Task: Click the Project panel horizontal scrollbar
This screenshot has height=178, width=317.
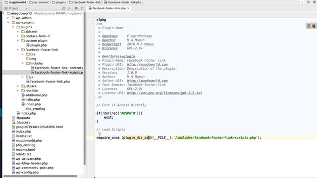Action: tap(40, 176)
